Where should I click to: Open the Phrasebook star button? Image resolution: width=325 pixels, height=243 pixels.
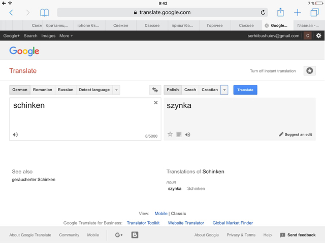tap(309, 71)
